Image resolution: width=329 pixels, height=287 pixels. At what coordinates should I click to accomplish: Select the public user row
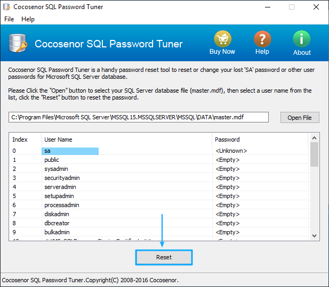pos(159,160)
